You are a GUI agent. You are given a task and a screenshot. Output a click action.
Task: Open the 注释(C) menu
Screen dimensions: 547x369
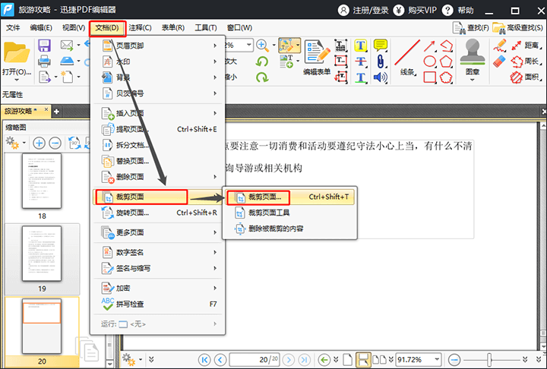pyautogui.click(x=140, y=28)
